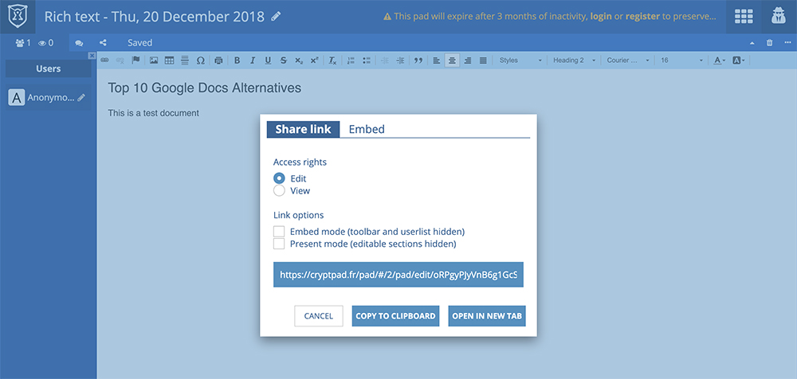Click COPY TO CLIPBOARD button
797x379 pixels.
(395, 315)
